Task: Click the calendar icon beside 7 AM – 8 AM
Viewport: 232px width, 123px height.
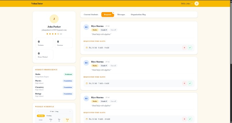Action: coord(87,83)
